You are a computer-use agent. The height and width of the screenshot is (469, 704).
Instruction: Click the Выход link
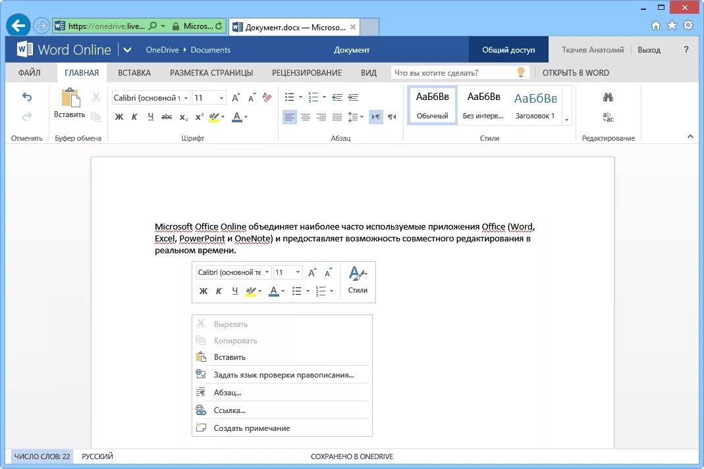[x=649, y=50]
